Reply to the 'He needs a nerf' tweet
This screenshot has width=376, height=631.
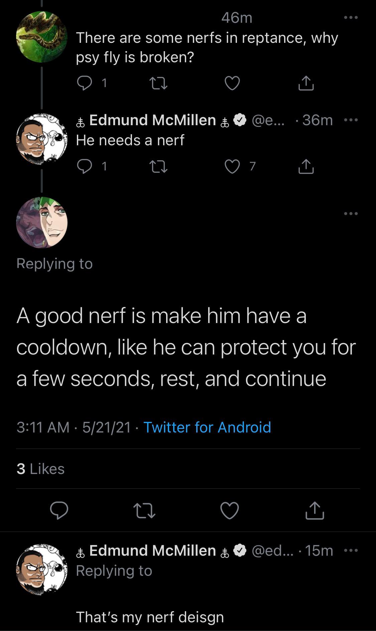(x=85, y=166)
